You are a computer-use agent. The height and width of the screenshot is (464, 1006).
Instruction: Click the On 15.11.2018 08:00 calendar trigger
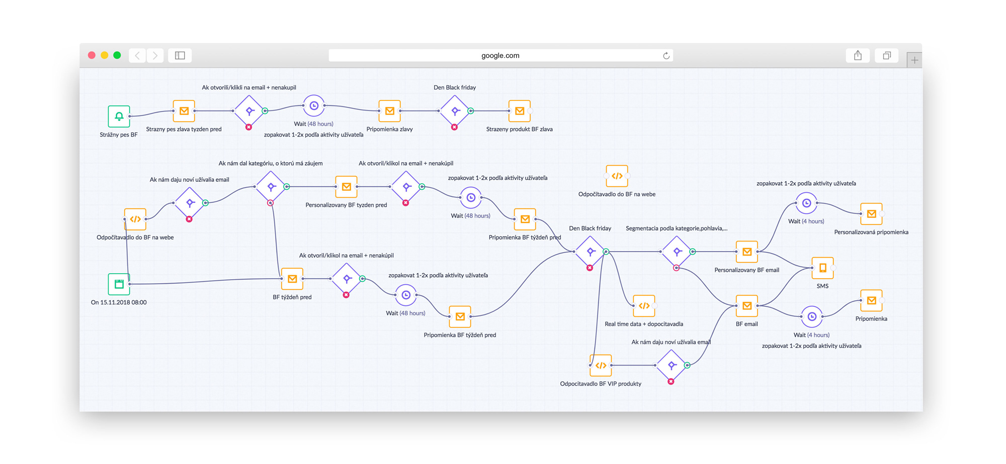tap(119, 284)
